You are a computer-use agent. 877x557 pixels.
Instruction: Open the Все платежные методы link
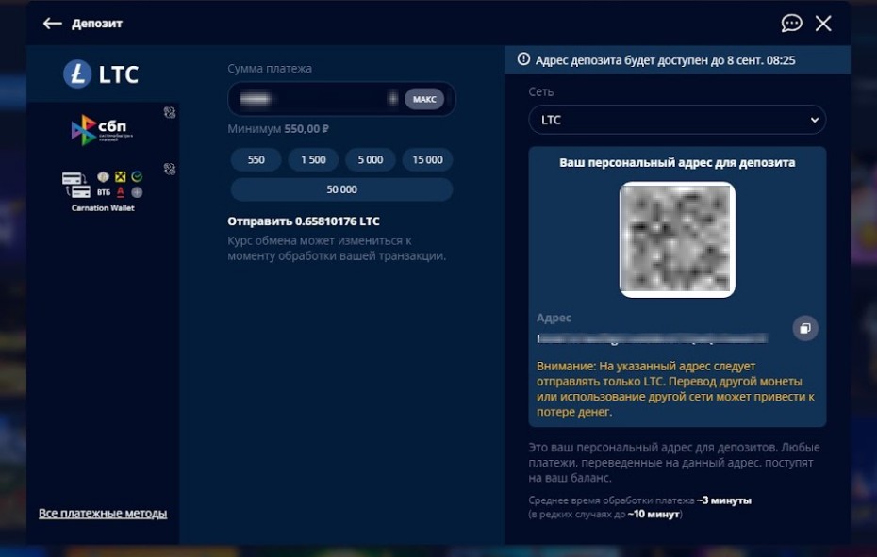pyautogui.click(x=103, y=514)
